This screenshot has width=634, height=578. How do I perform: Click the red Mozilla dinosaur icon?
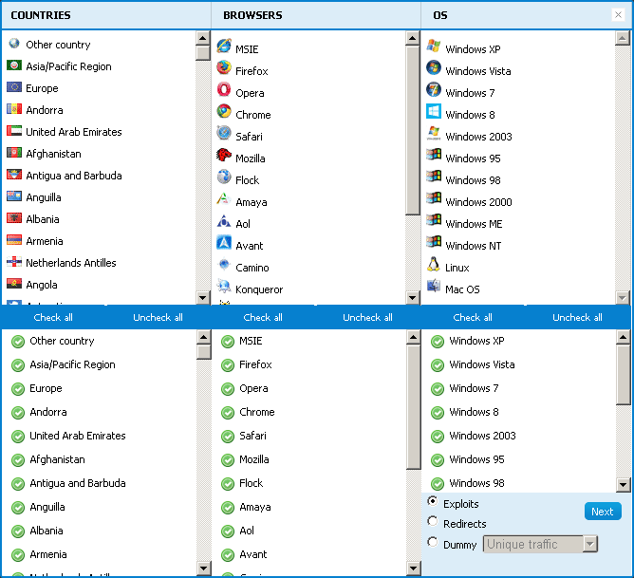pos(224,155)
